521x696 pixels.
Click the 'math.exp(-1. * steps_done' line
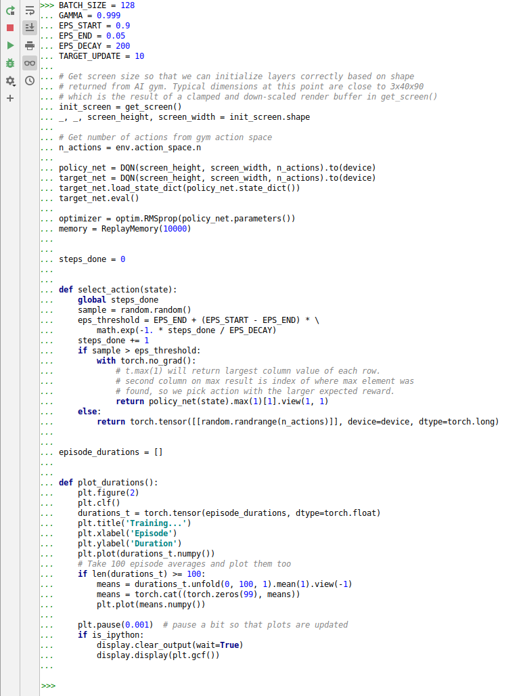tap(186, 330)
